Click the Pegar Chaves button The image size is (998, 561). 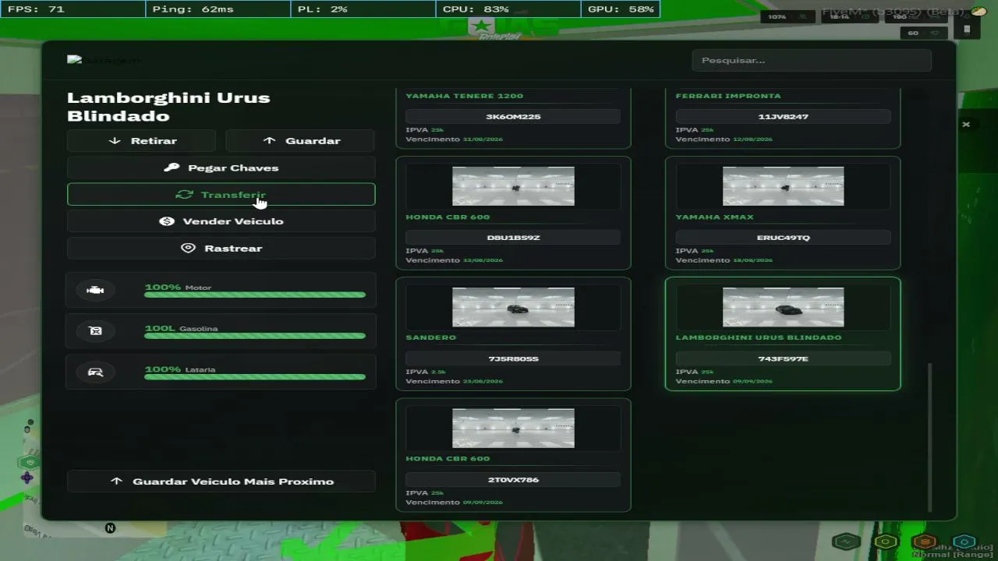(x=221, y=168)
